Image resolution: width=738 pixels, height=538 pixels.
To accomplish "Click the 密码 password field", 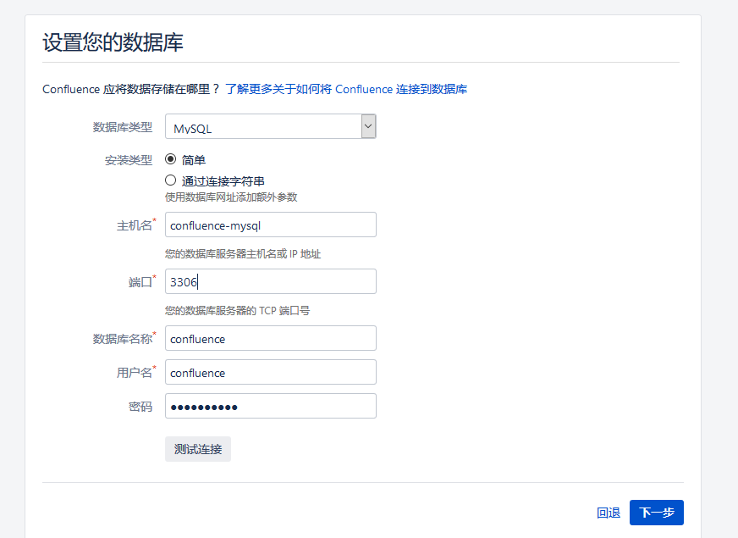I will click(270, 406).
